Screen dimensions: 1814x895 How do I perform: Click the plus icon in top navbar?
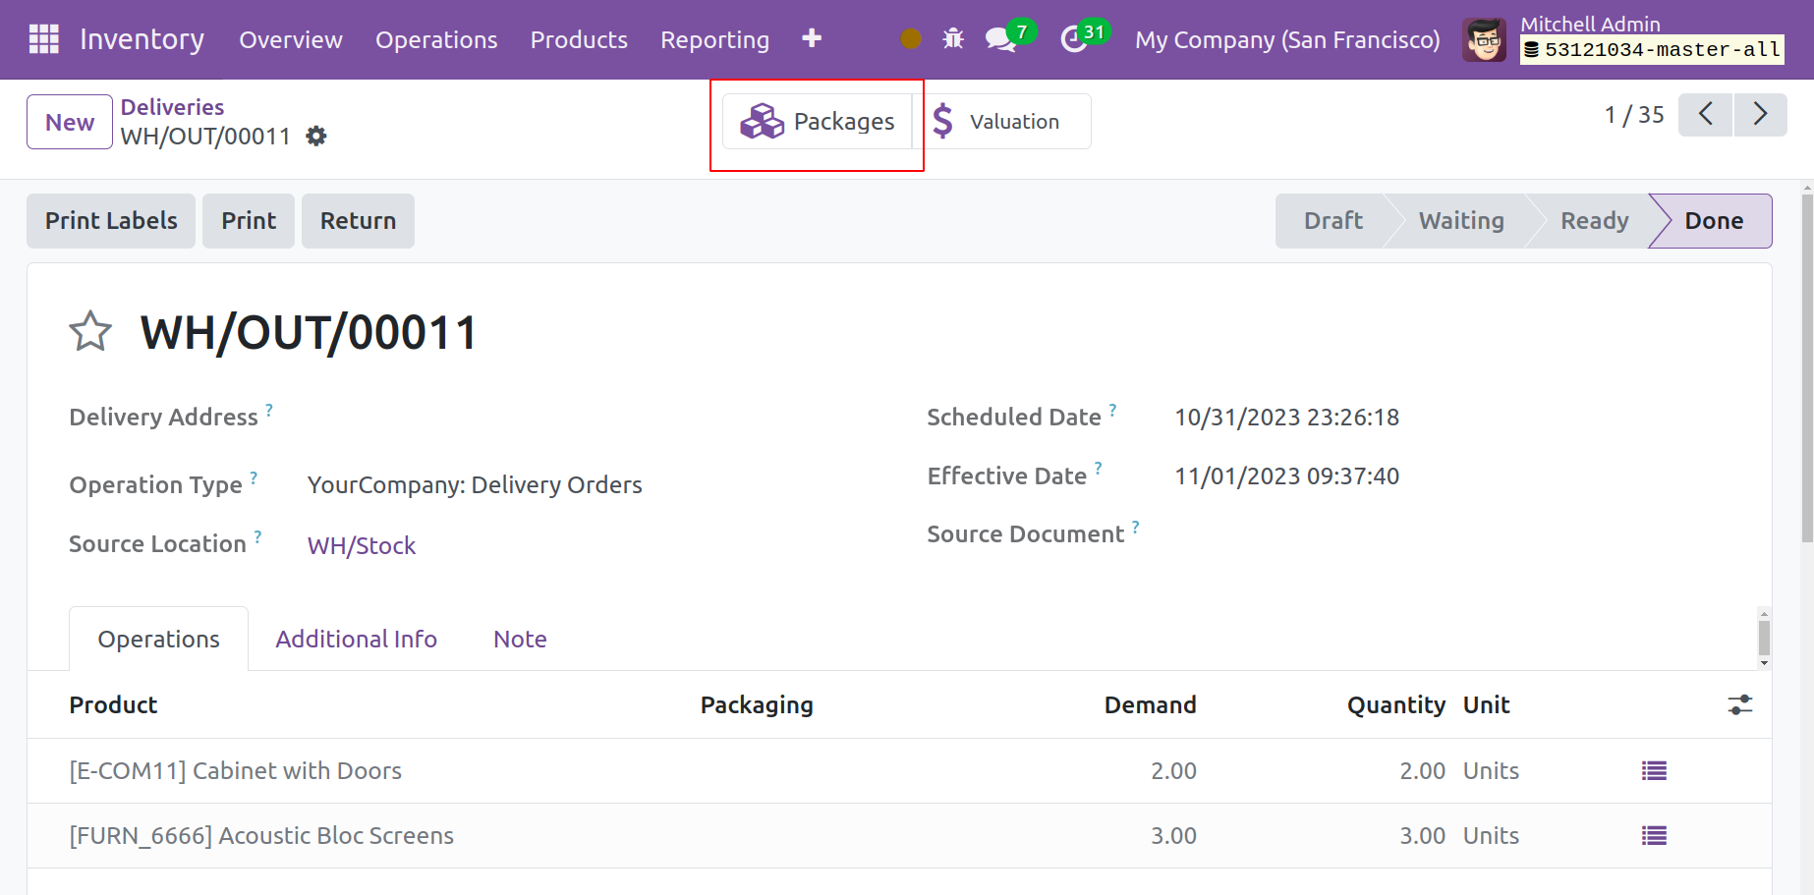812,39
